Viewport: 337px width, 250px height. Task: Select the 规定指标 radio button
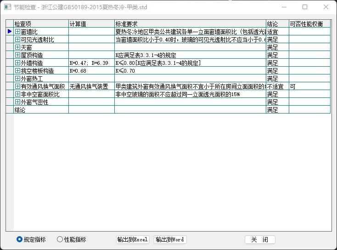point(19,239)
